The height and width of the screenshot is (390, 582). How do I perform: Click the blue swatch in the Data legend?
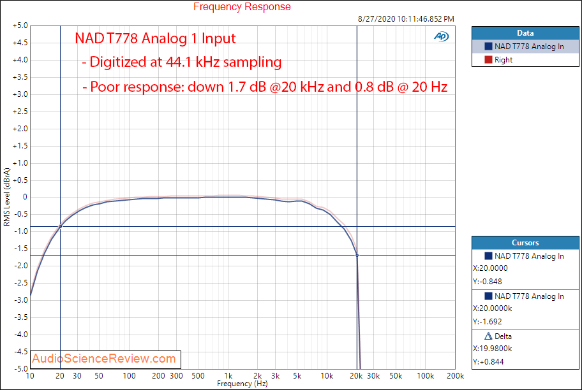point(488,47)
